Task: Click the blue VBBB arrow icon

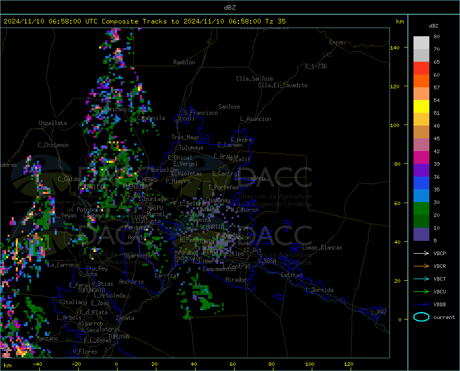Action: click(421, 305)
